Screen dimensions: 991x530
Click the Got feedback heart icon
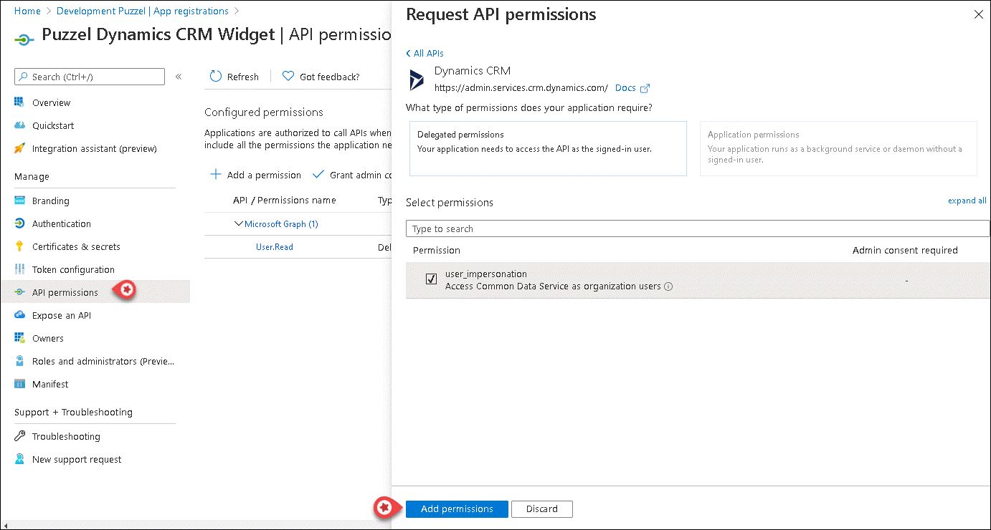coord(288,77)
